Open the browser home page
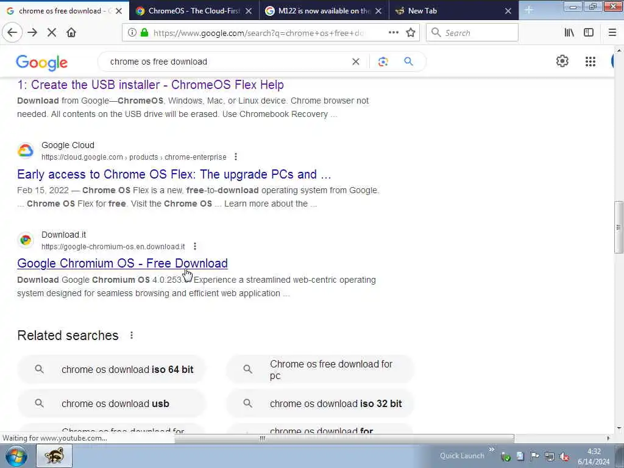 71,33
